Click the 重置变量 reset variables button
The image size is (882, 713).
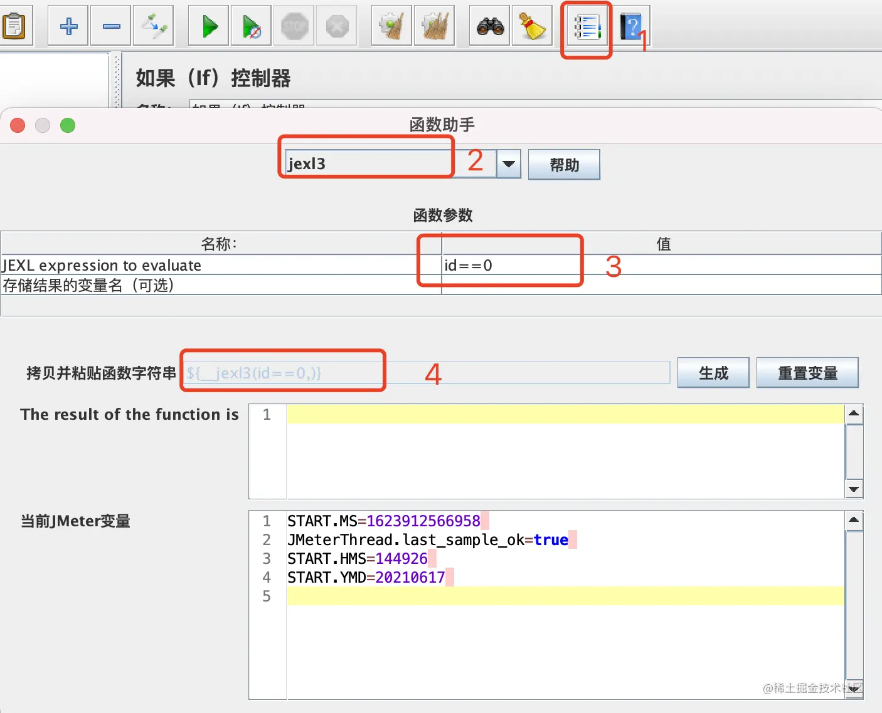coord(807,373)
